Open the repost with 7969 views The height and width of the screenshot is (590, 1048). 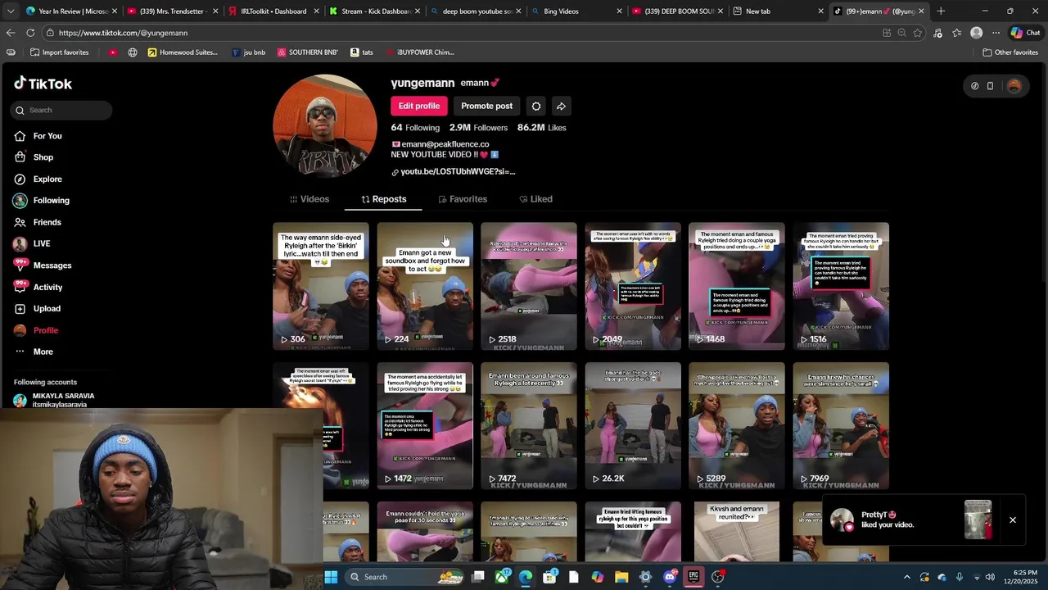(x=841, y=425)
